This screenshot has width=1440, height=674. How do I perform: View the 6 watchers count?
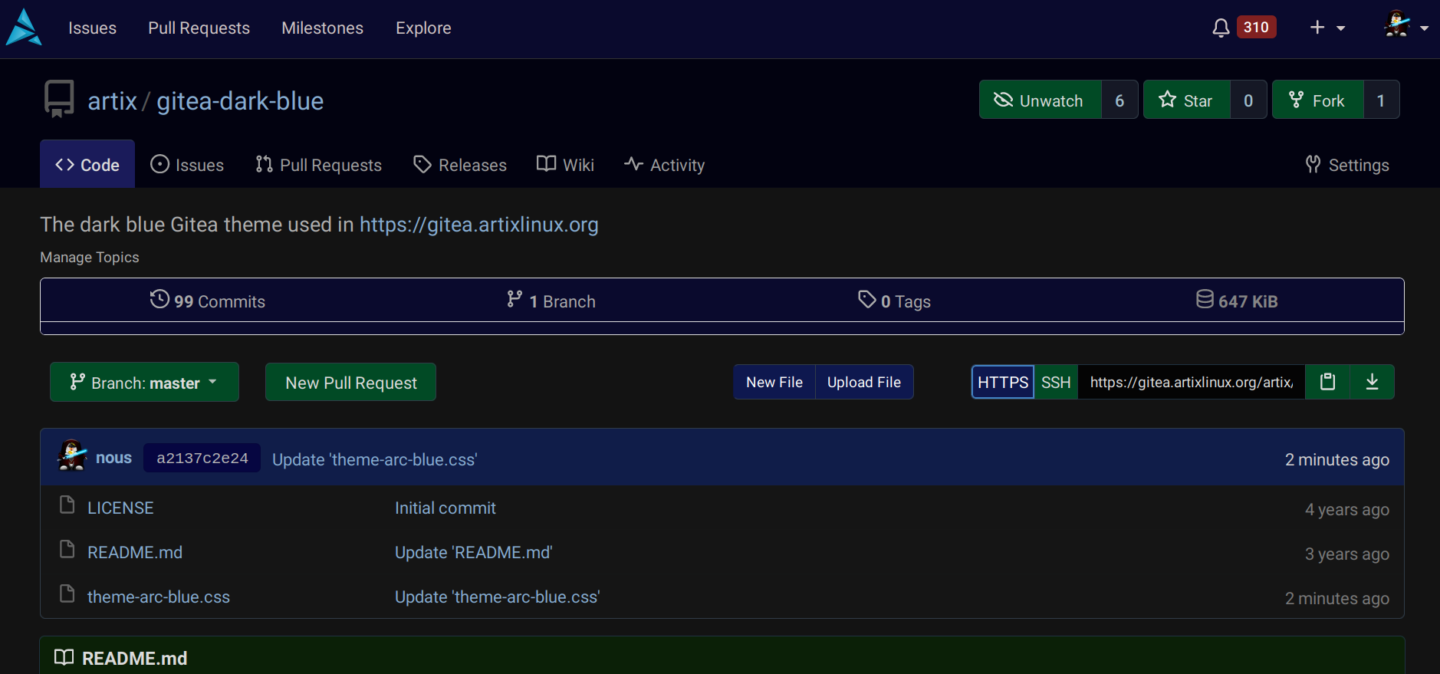[x=1119, y=100]
